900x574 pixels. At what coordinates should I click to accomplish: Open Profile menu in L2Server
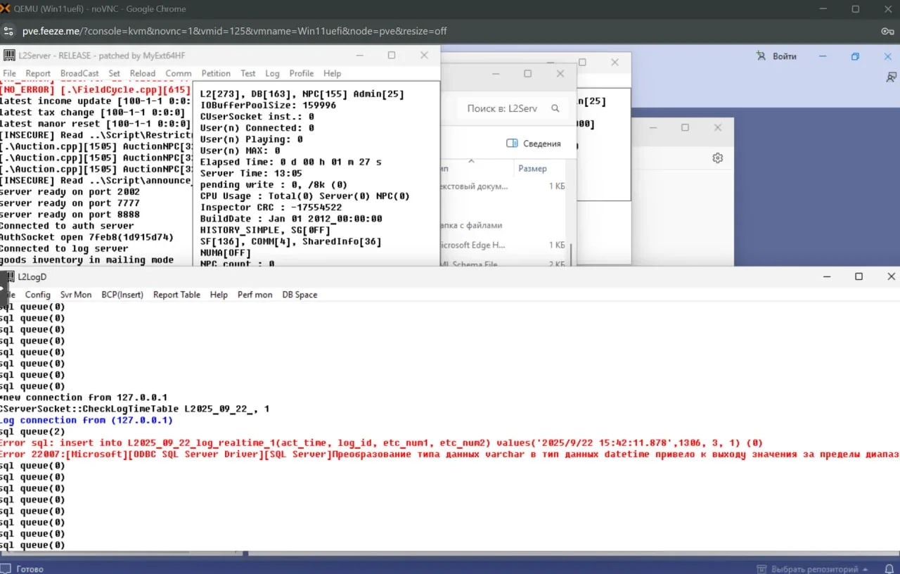[302, 73]
